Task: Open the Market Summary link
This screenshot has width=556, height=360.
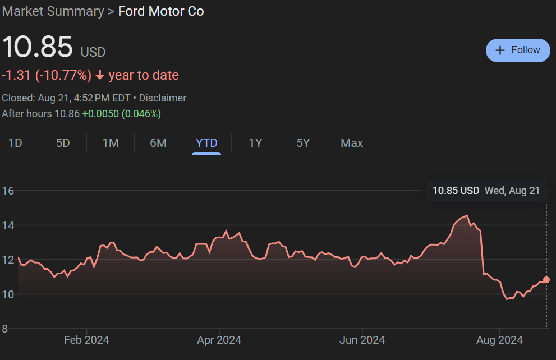Action: [x=53, y=11]
